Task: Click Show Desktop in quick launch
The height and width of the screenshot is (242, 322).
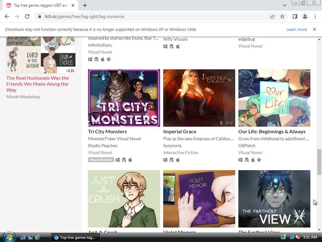Action: pos(23,238)
